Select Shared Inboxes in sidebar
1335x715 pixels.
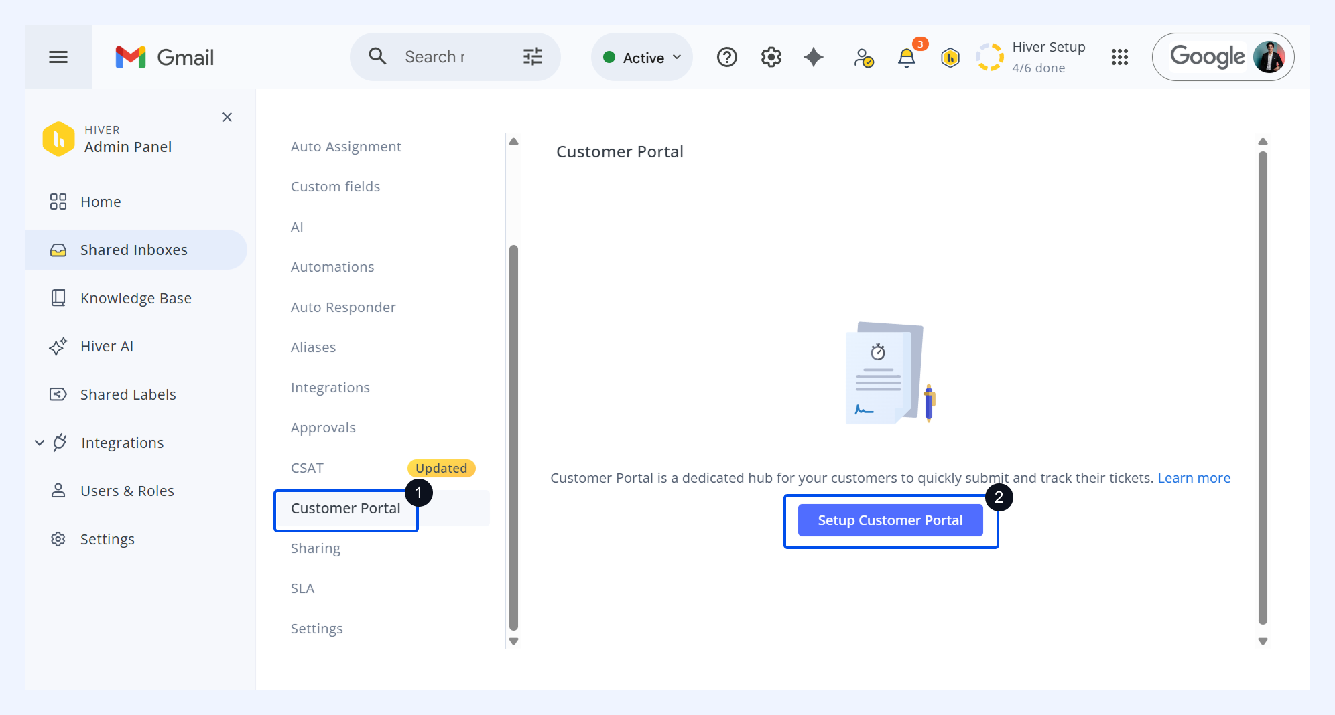[137, 250]
